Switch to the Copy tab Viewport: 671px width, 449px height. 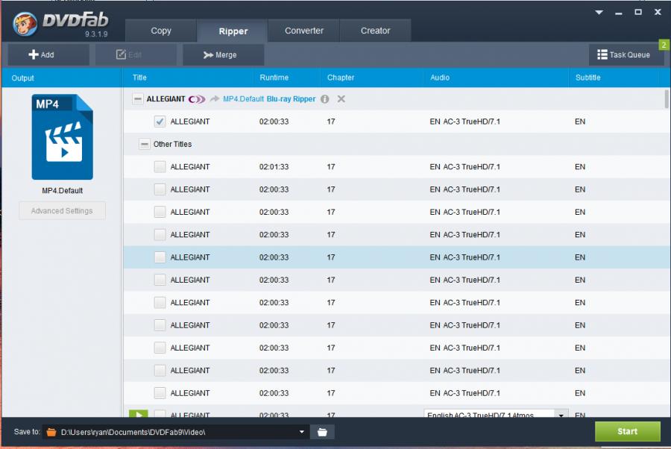click(161, 31)
